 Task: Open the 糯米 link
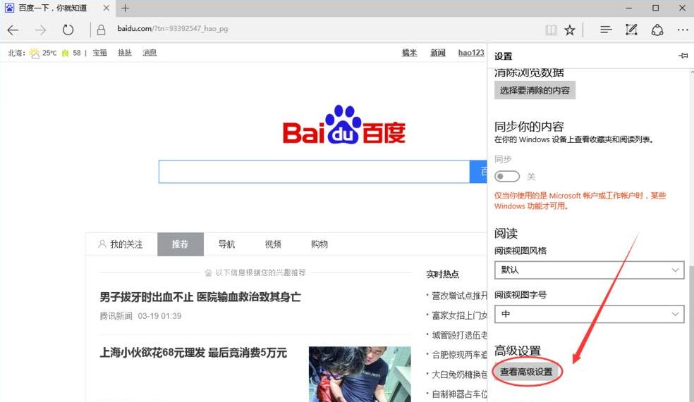point(409,53)
